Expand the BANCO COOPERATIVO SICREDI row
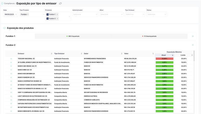 click(x=11, y=81)
